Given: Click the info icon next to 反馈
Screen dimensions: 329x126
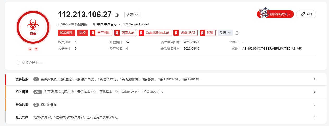Looking at the screenshot, I should (x=237, y=33).
